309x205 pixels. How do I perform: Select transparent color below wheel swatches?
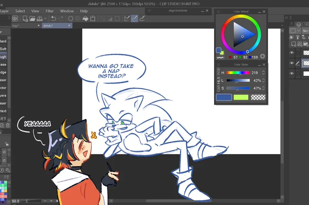220,58
